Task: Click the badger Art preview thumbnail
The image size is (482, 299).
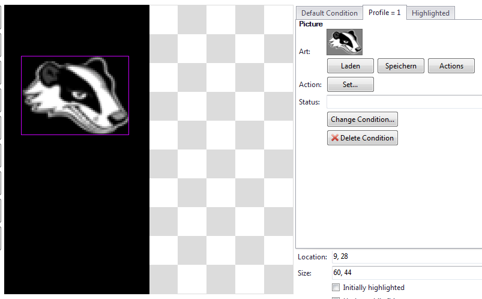Action: [345, 42]
